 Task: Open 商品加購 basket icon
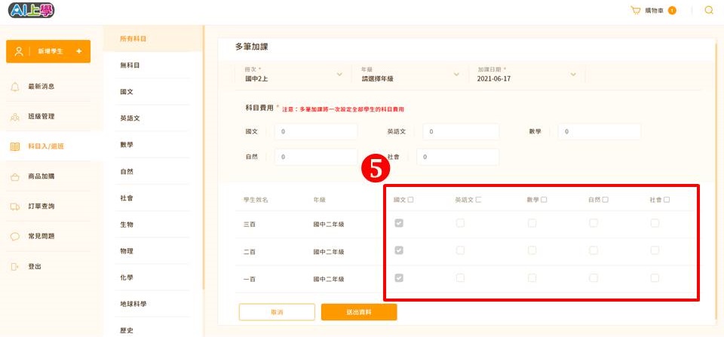pos(15,176)
